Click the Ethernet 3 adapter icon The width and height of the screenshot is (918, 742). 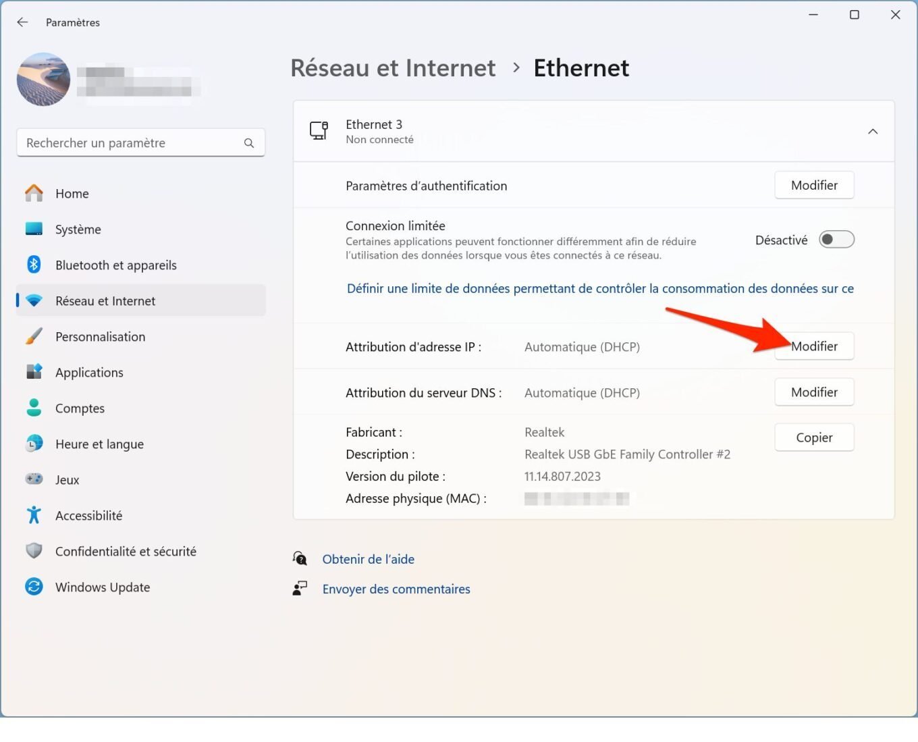coord(319,130)
